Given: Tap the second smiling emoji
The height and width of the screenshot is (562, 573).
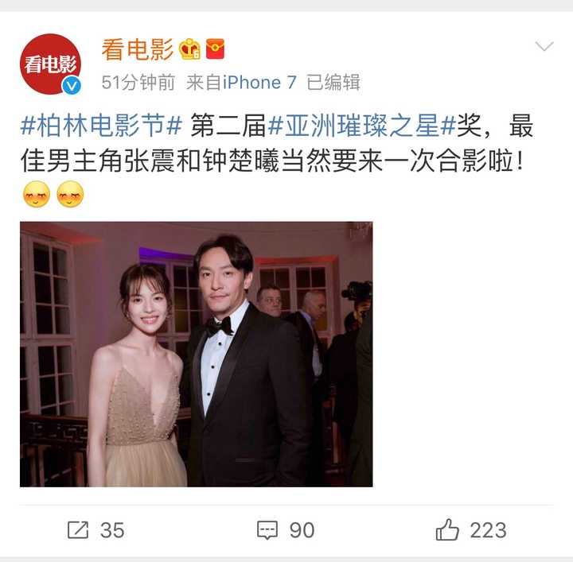Looking at the screenshot, I should [x=71, y=194].
